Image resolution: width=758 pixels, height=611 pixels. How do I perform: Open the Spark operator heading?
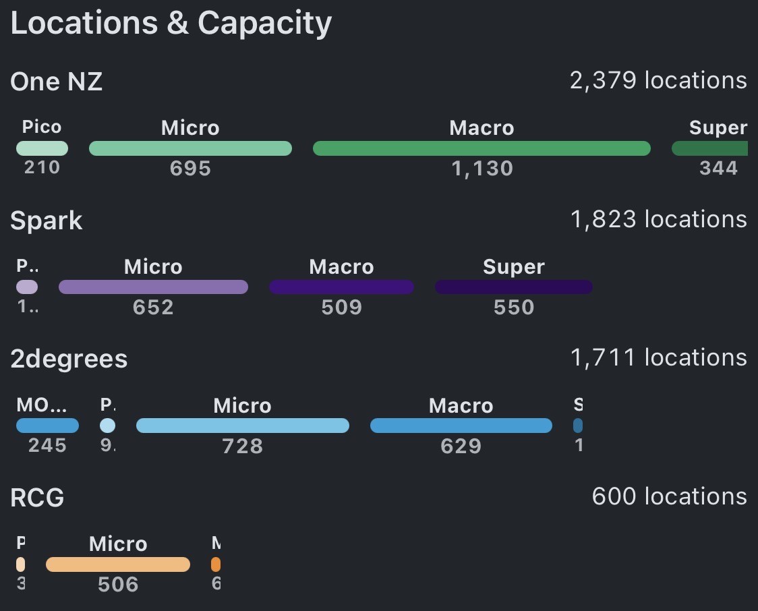click(x=47, y=221)
